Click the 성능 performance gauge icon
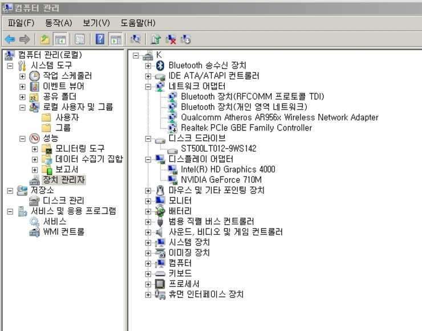Viewport: 422px width, 331px height. pos(34,138)
